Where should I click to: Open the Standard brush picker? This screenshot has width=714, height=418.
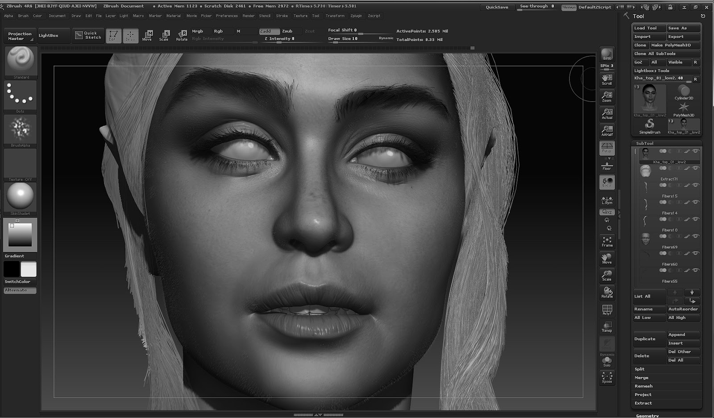click(x=21, y=62)
